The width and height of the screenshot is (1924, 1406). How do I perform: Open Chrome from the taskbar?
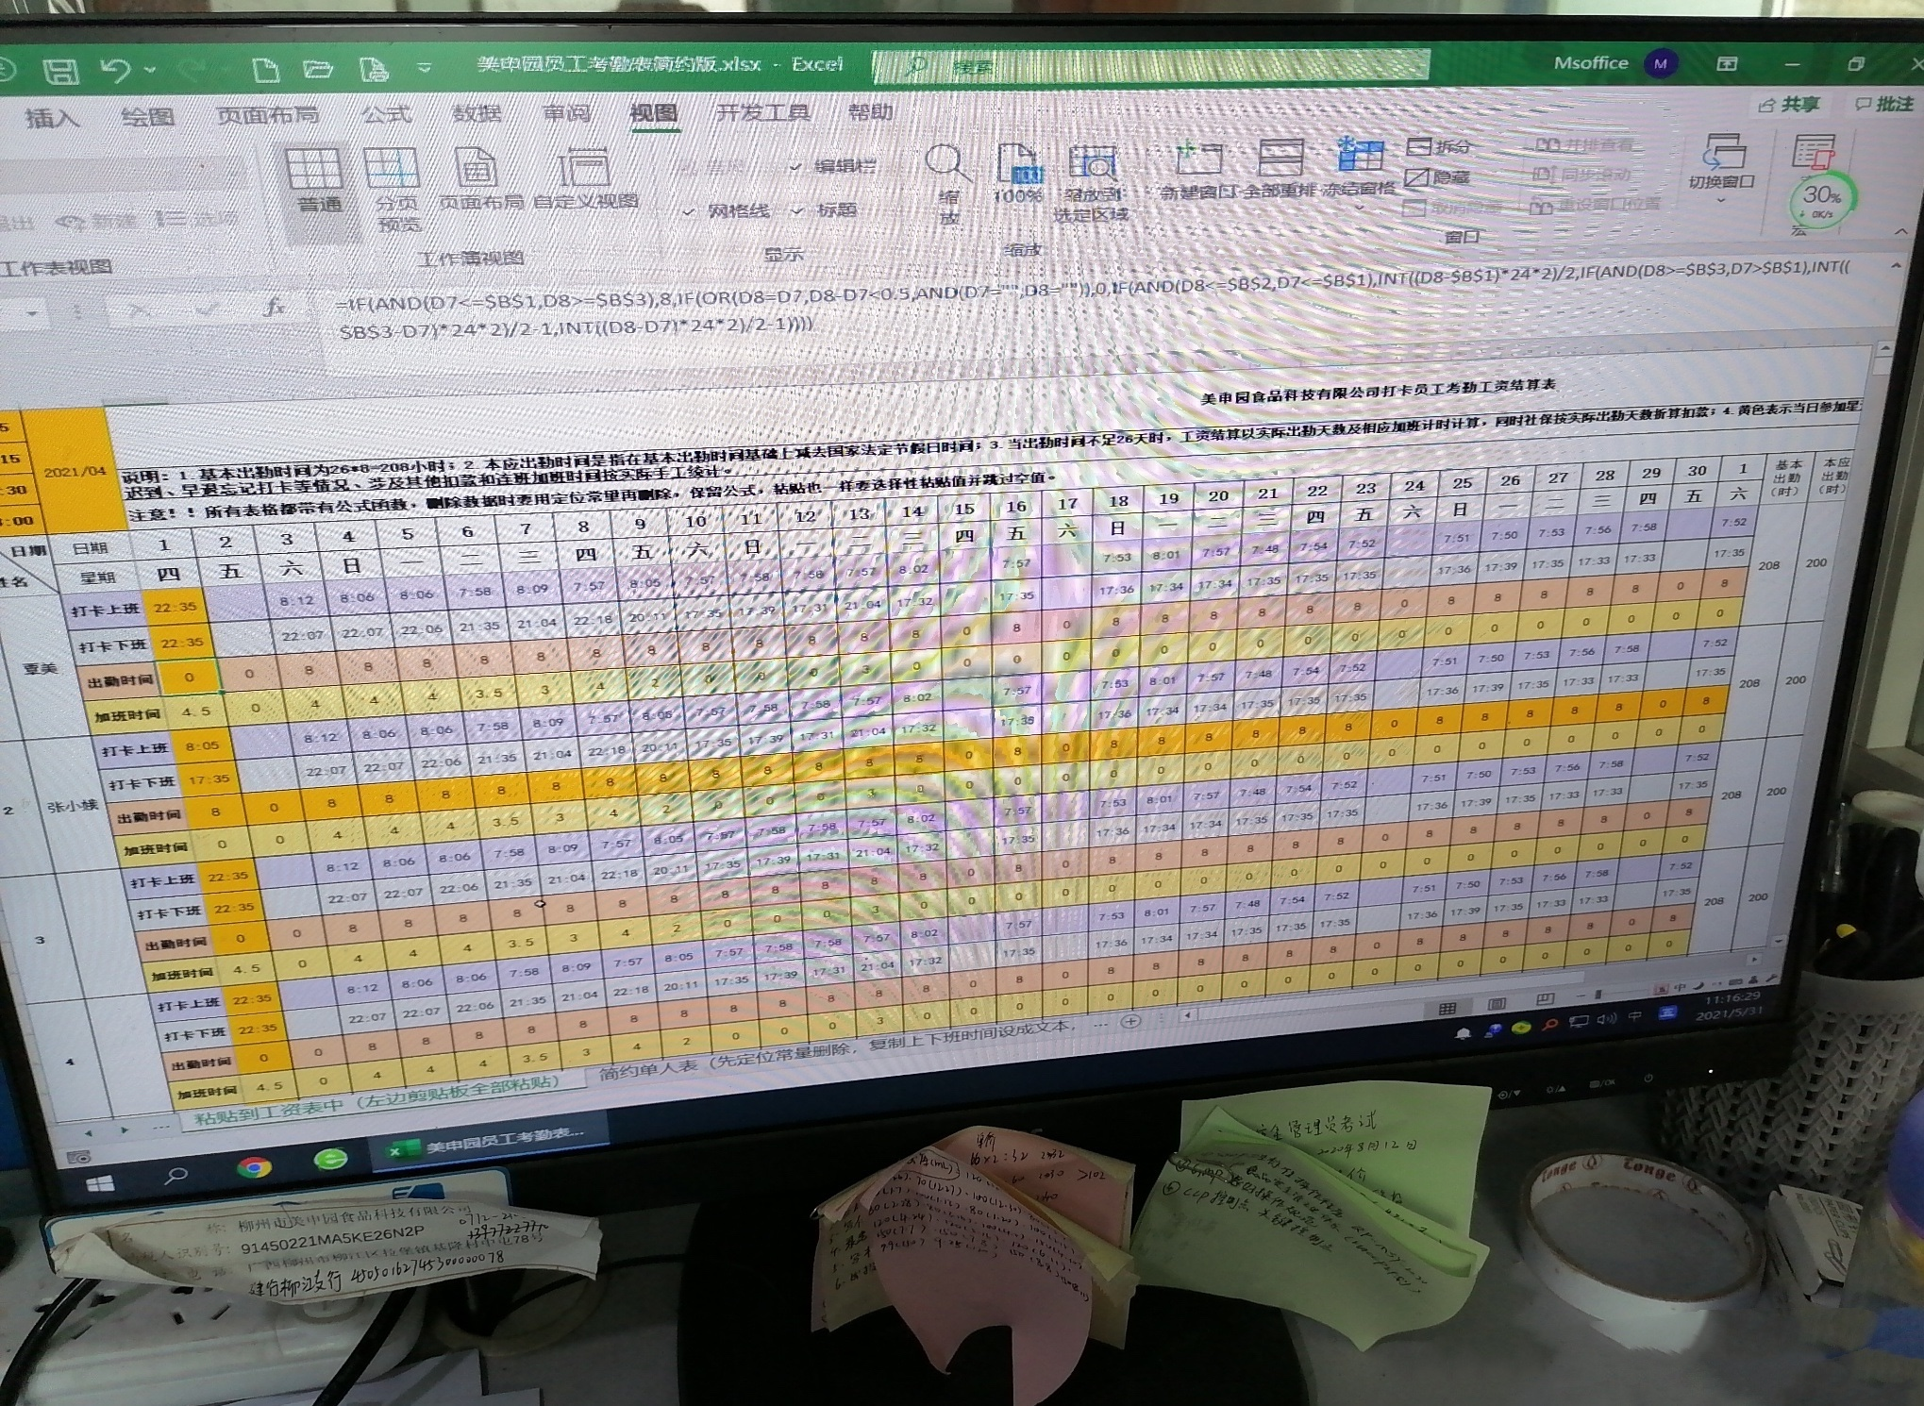point(254,1167)
